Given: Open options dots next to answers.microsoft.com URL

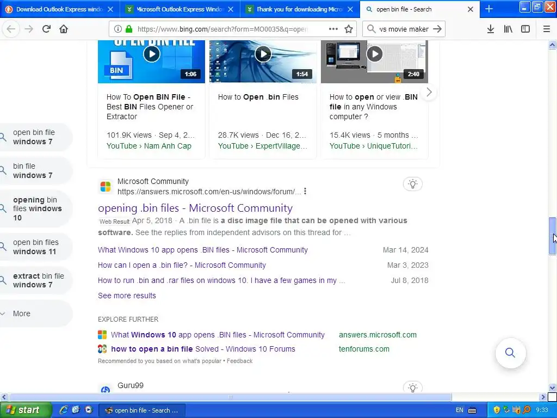Looking at the screenshot, I should point(305,192).
